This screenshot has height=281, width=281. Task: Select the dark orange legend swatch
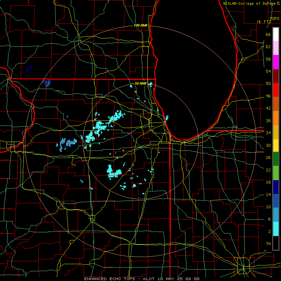coord(276,104)
